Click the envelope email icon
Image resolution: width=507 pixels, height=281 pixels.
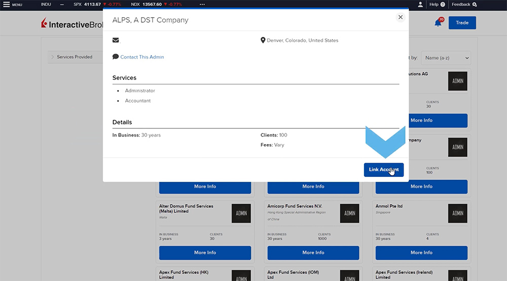coord(116,40)
